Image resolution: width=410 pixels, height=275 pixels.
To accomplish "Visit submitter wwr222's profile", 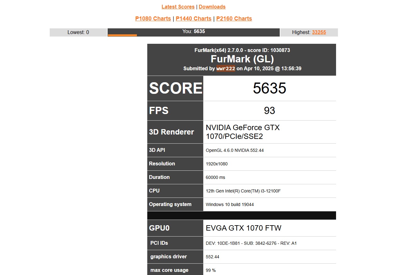I will click(x=226, y=68).
